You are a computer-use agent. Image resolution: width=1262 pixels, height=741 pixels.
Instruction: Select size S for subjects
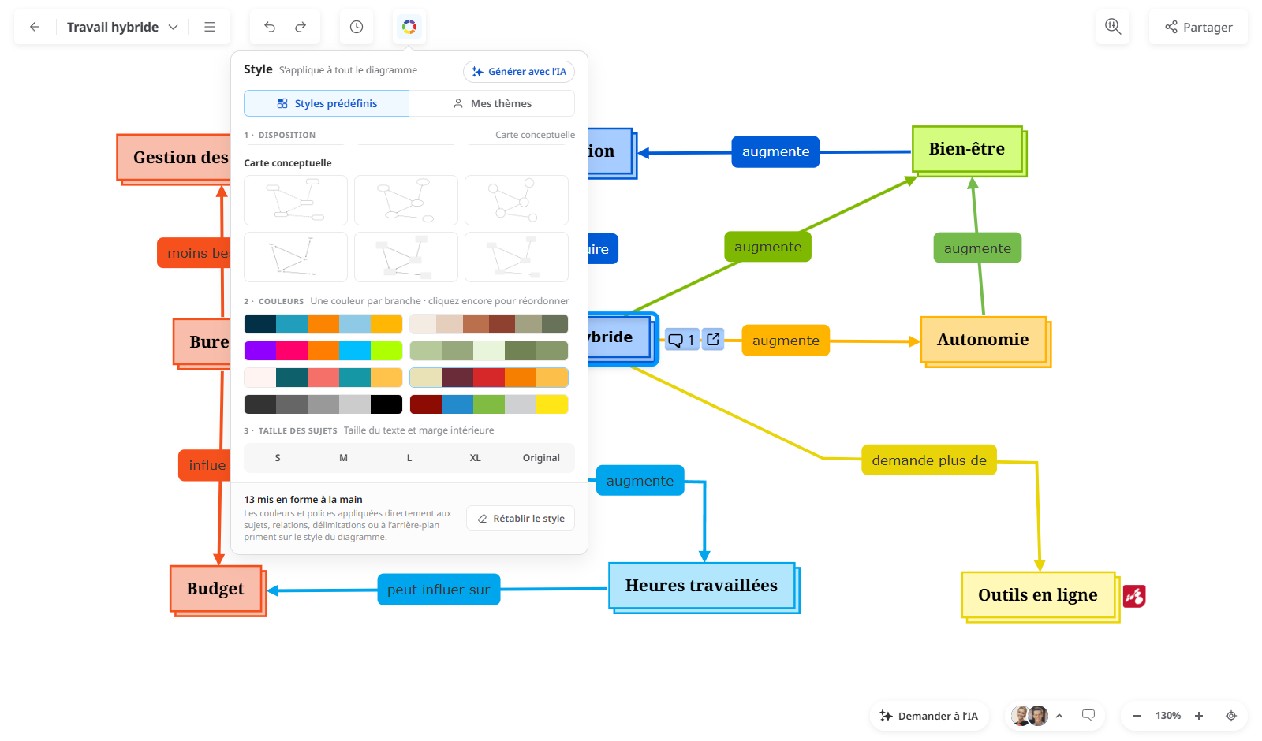click(x=278, y=457)
